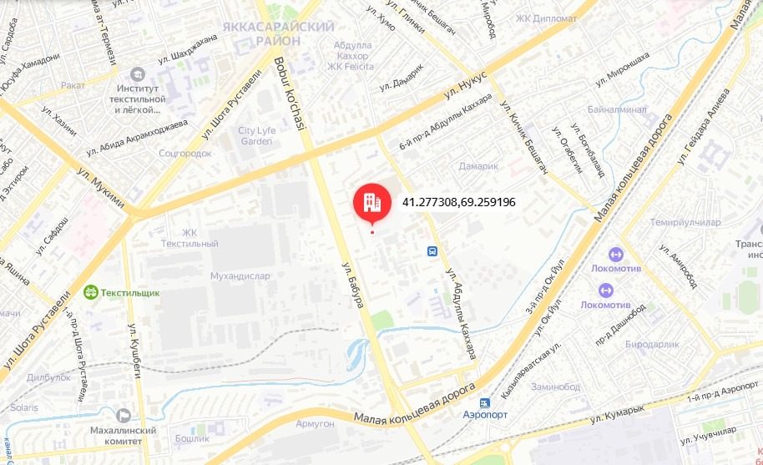
Task: Click the Дамарик neighborhood label
Action: (x=478, y=166)
